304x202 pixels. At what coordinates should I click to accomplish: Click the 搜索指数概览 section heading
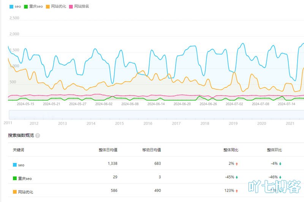coord(21,135)
